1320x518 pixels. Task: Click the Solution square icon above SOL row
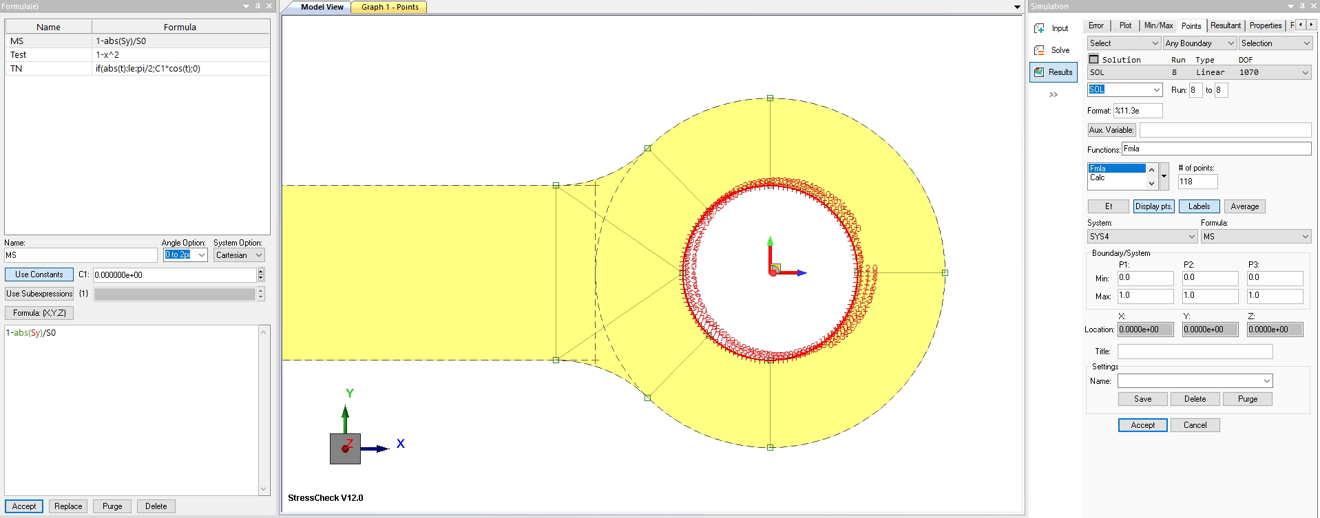(1093, 59)
